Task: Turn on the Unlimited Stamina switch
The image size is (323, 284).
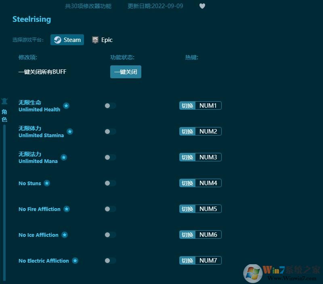Action: (110, 132)
